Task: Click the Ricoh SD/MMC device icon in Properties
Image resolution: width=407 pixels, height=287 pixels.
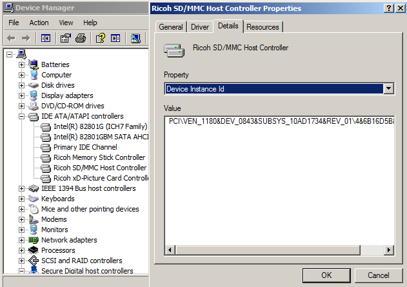Action: click(x=174, y=50)
